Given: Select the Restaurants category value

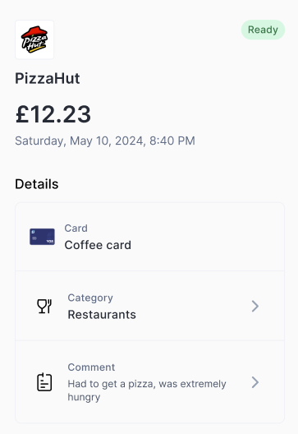Looking at the screenshot, I should (x=102, y=315).
